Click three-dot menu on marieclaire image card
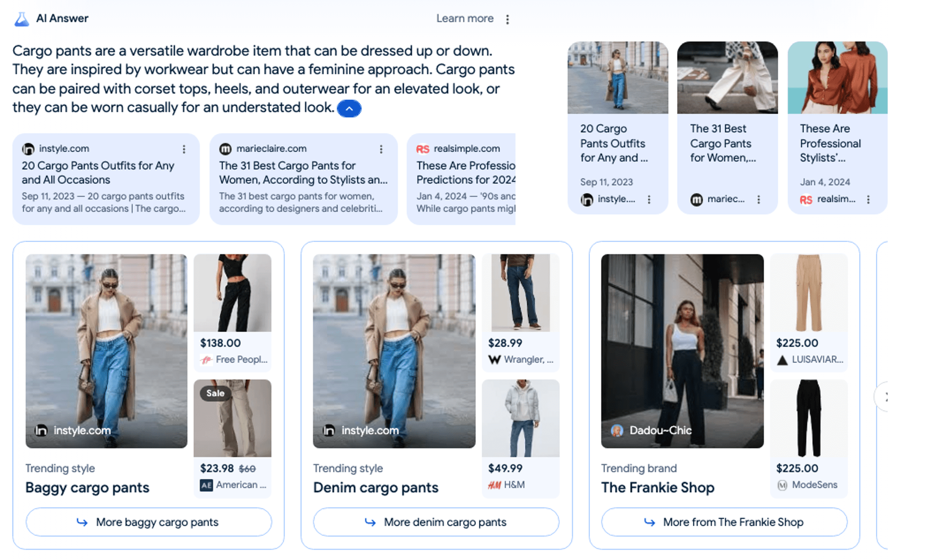 click(x=759, y=200)
